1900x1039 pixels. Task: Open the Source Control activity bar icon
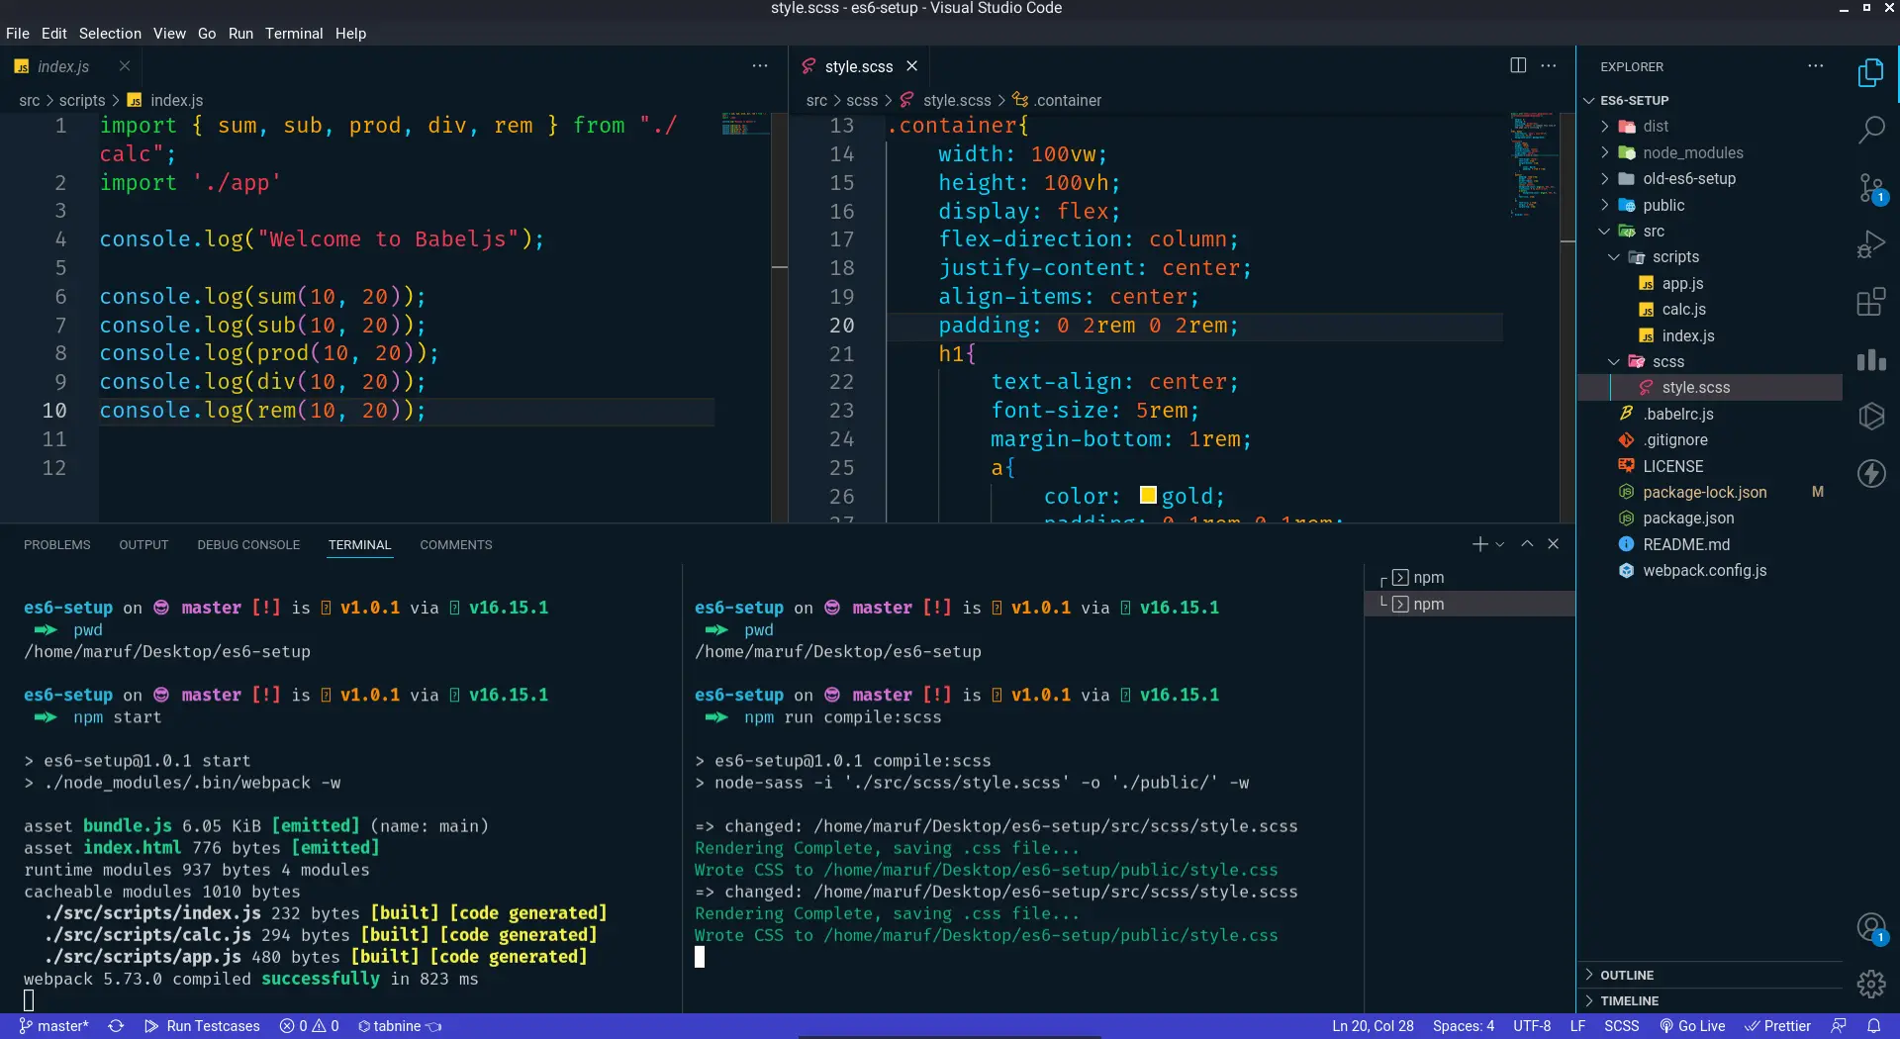click(x=1870, y=188)
